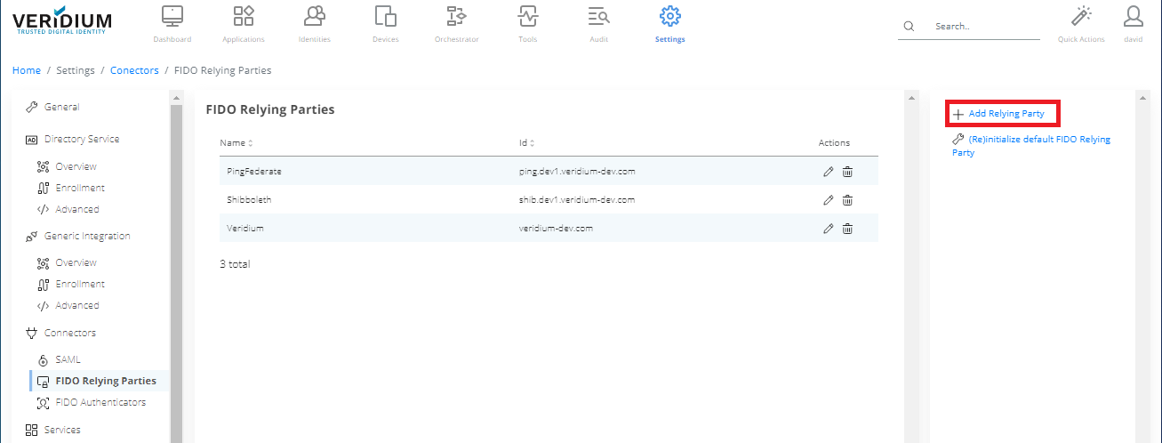Click the Quick Actions wand icon
The width and height of the screenshot is (1162, 443).
coord(1080,17)
